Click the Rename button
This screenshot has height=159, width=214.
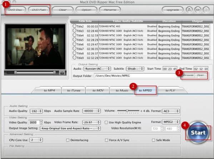110,10
